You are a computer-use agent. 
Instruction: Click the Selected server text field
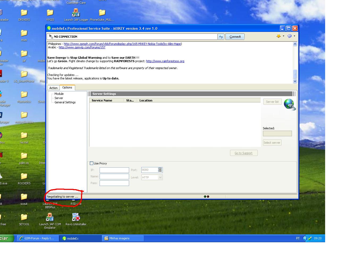click(x=277, y=134)
